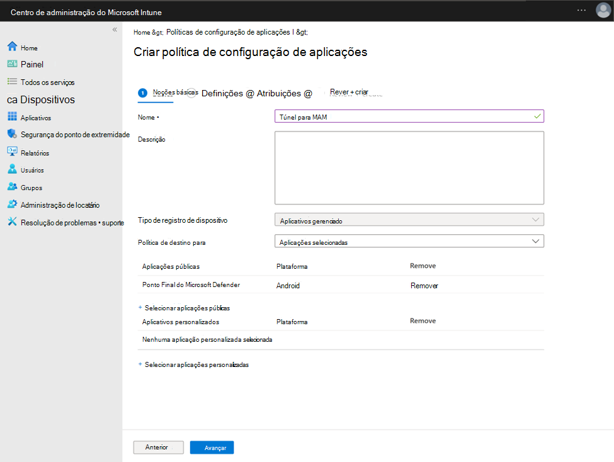Open Grupos in the sidebar
614x462 pixels.
pos(31,188)
